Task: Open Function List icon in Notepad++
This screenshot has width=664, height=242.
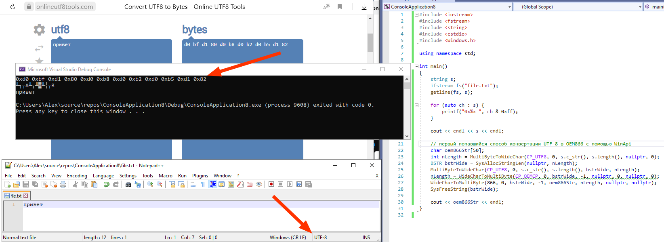Action: coord(240,184)
